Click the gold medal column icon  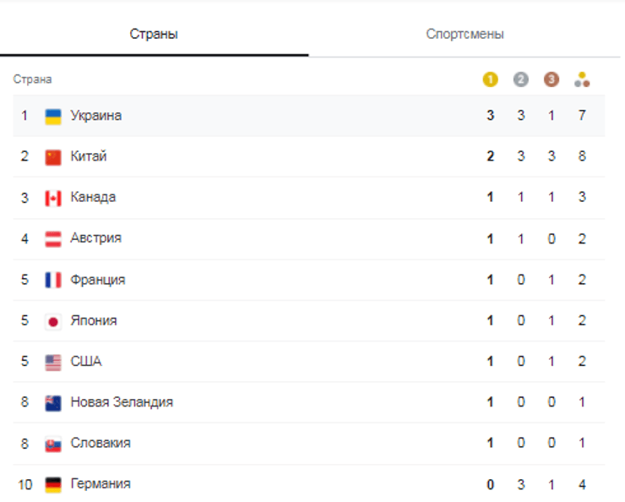[490, 79]
